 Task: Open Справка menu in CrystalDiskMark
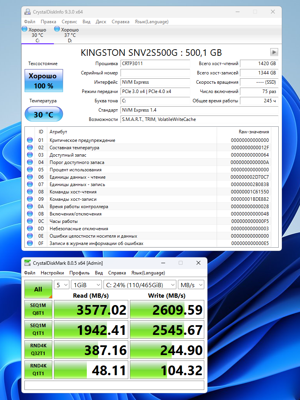(x=117, y=273)
